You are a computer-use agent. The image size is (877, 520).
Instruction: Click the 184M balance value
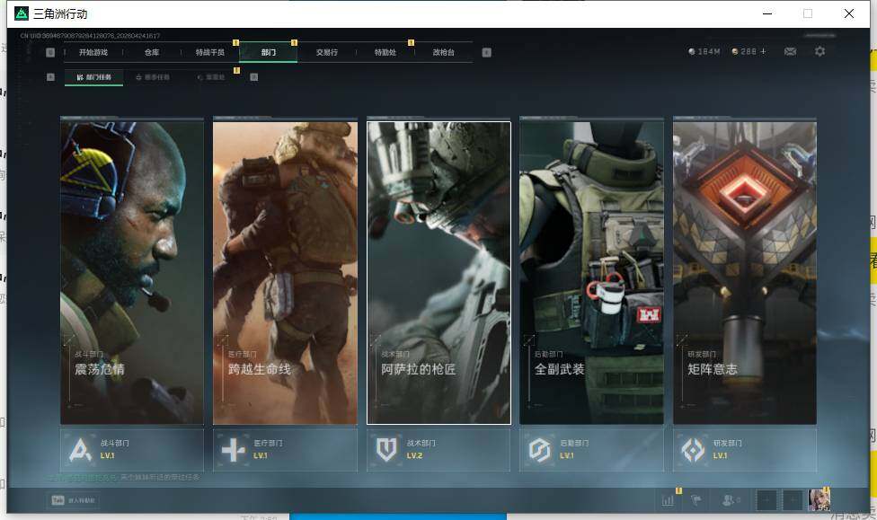coord(709,51)
